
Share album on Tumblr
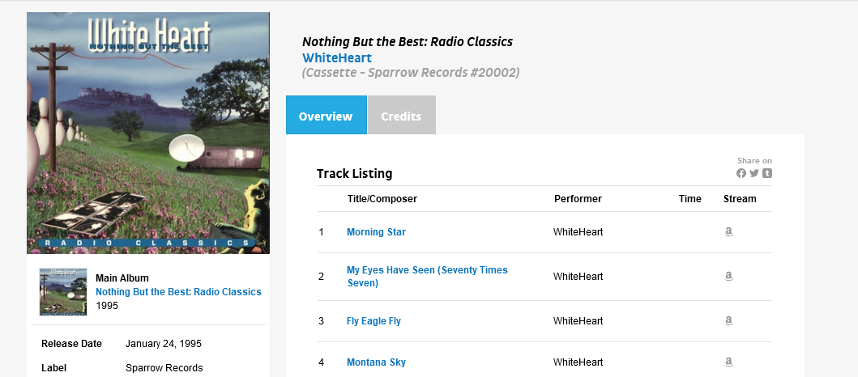[767, 173]
